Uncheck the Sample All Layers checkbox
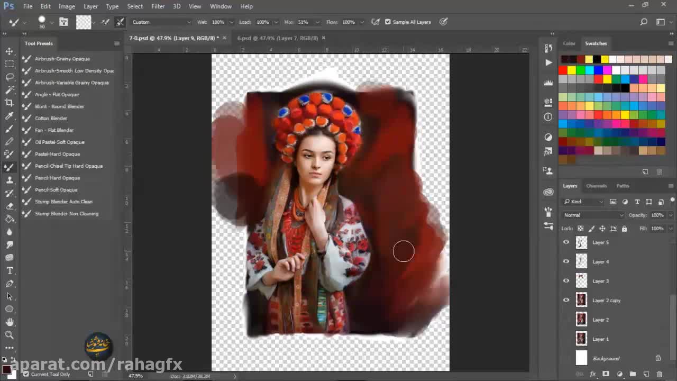This screenshot has width=677, height=381. pos(388,22)
